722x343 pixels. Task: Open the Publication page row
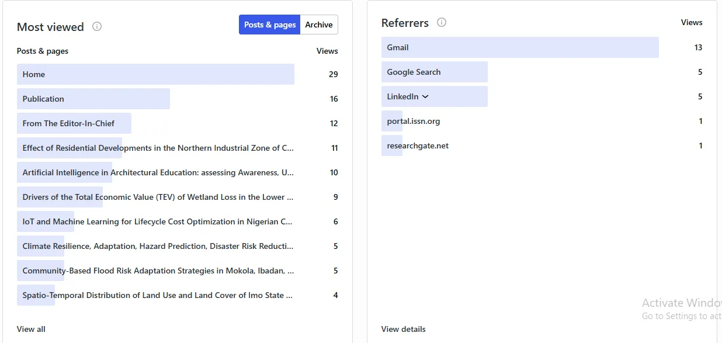click(x=178, y=99)
